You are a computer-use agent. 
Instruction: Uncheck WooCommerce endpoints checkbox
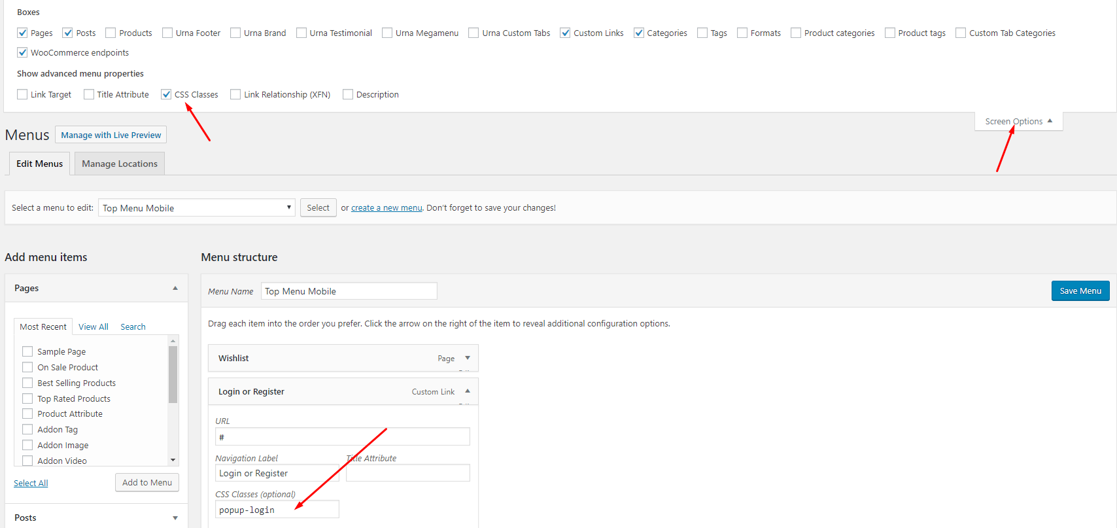[22, 52]
